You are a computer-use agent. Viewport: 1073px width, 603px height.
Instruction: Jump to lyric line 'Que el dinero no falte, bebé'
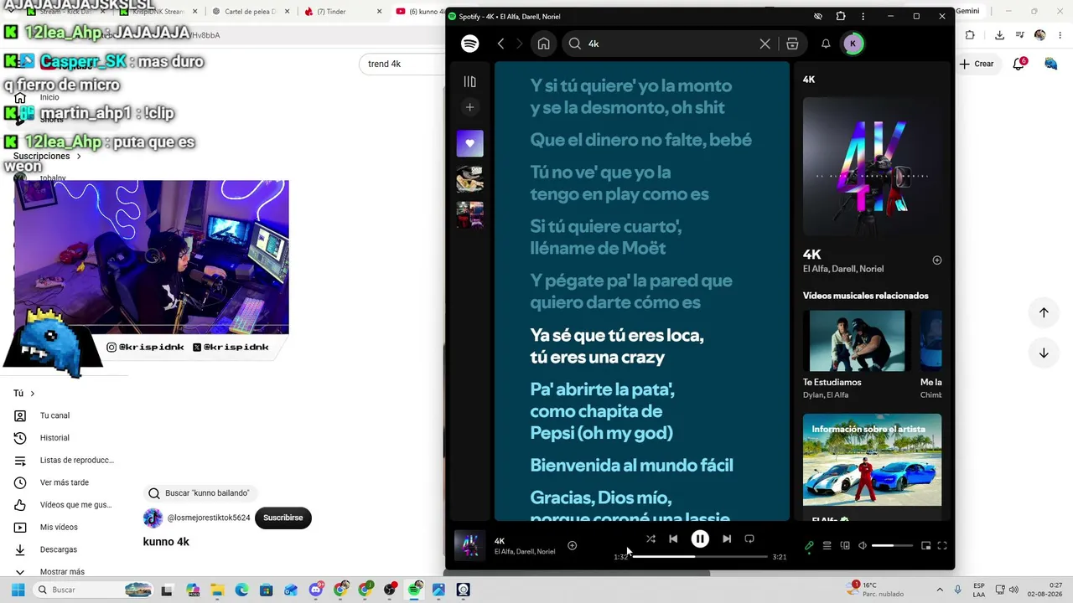(x=640, y=140)
